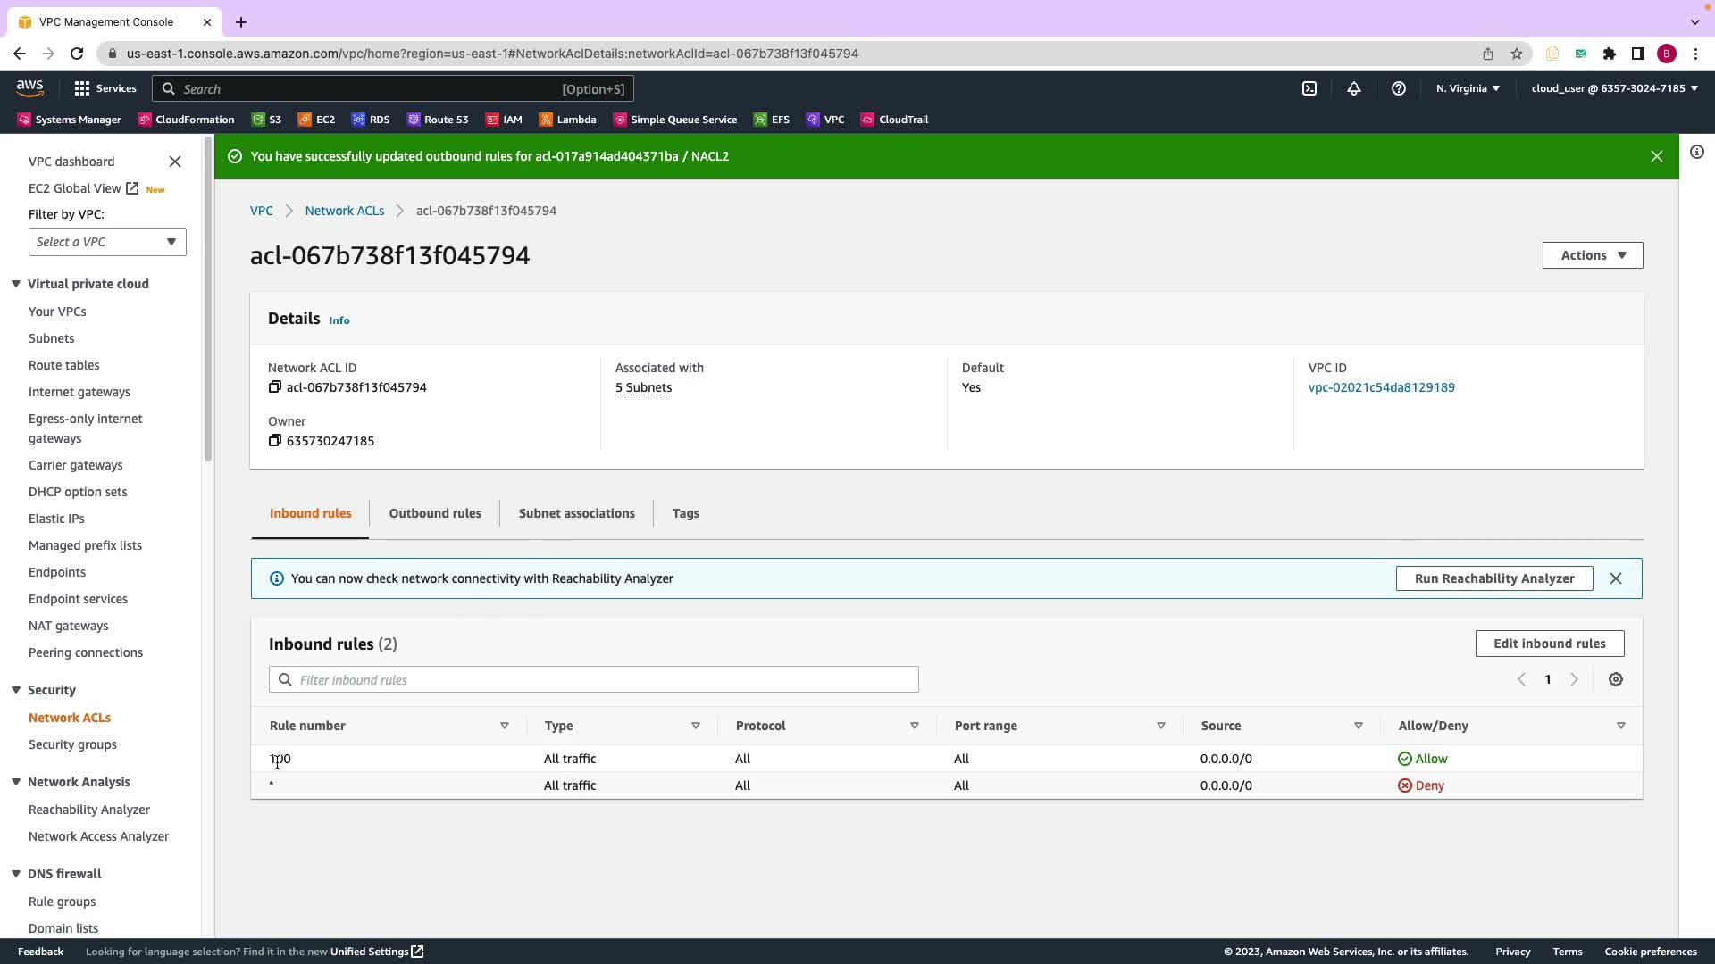The image size is (1715, 964).
Task: Open the Actions dropdown
Action: point(1592,255)
